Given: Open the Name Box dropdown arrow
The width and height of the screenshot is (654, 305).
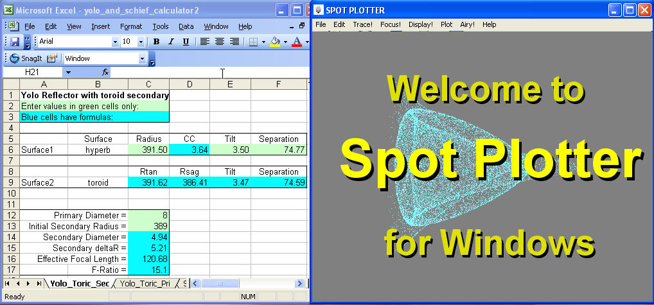Looking at the screenshot, I should tap(68, 73).
